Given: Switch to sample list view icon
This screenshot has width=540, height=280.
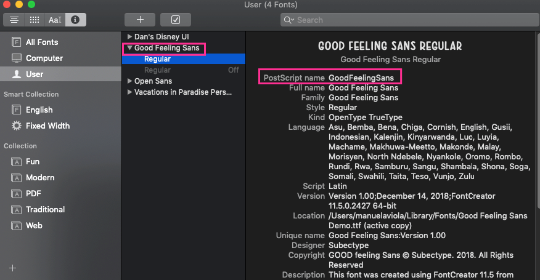Looking at the screenshot, I should coord(14,20).
